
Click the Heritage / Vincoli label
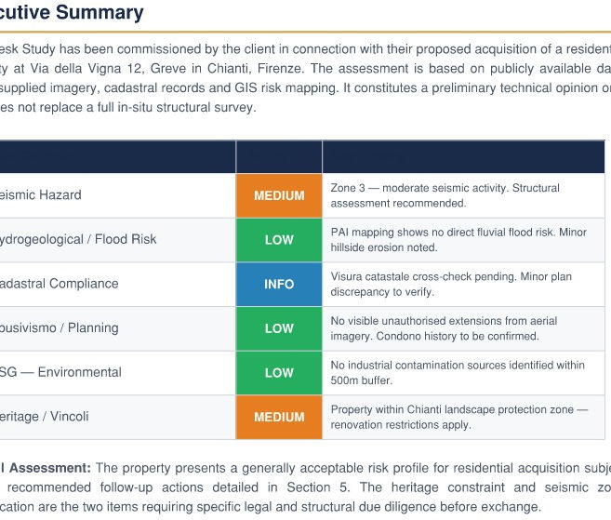click(44, 417)
